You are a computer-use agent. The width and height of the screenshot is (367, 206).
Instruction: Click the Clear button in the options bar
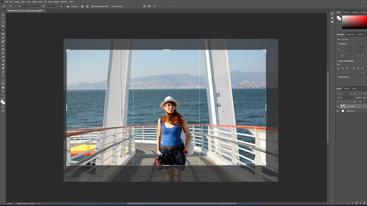[61, 6]
